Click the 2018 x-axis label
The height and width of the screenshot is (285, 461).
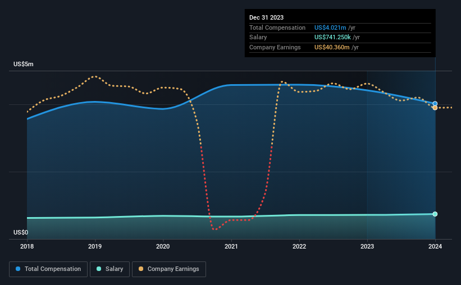pyautogui.click(x=27, y=246)
